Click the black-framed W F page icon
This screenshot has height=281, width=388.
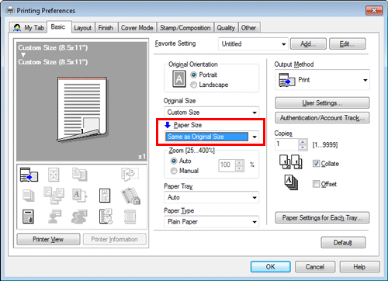tap(105, 196)
